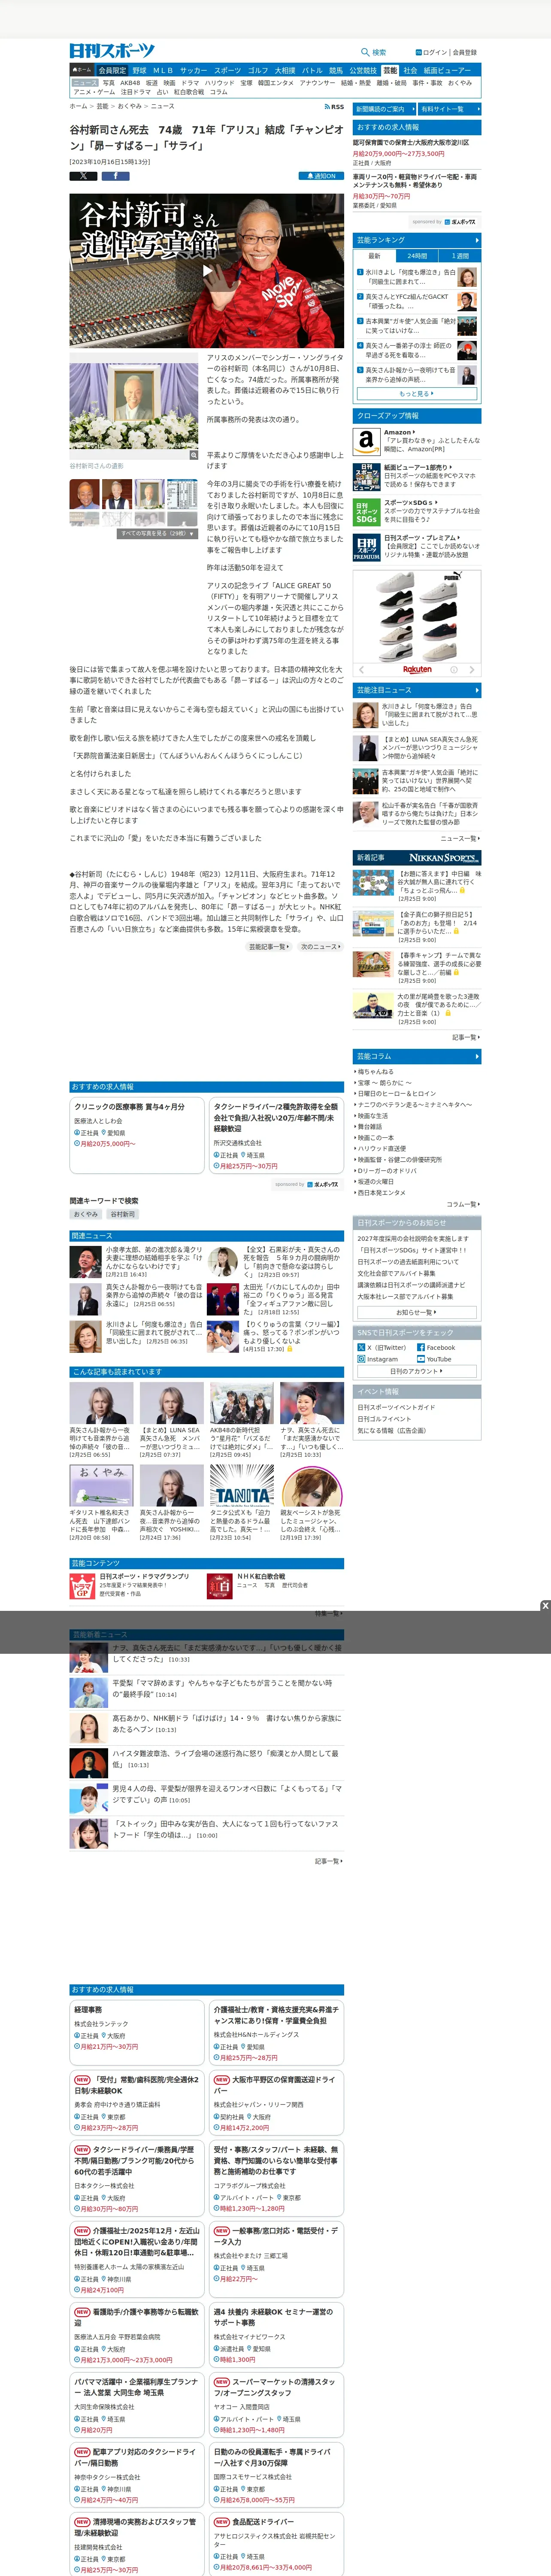Click the 日刊スポーツ・ドラマグランプリ icon
The height and width of the screenshot is (2576, 551).
[82, 1585]
